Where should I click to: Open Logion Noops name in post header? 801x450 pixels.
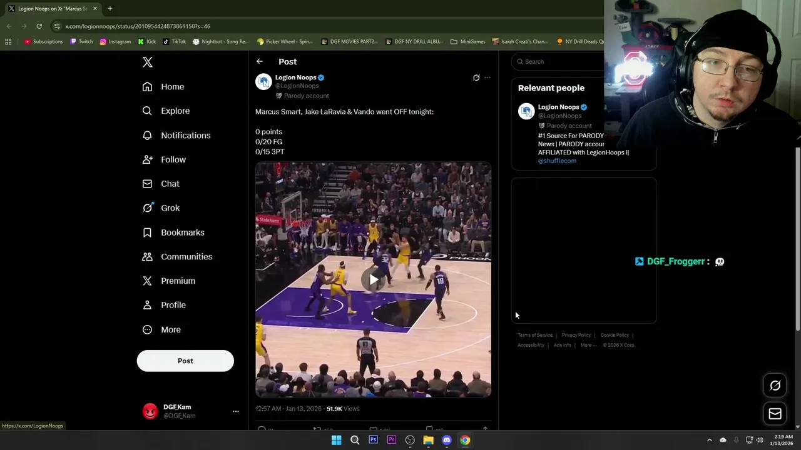click(295, 77)
